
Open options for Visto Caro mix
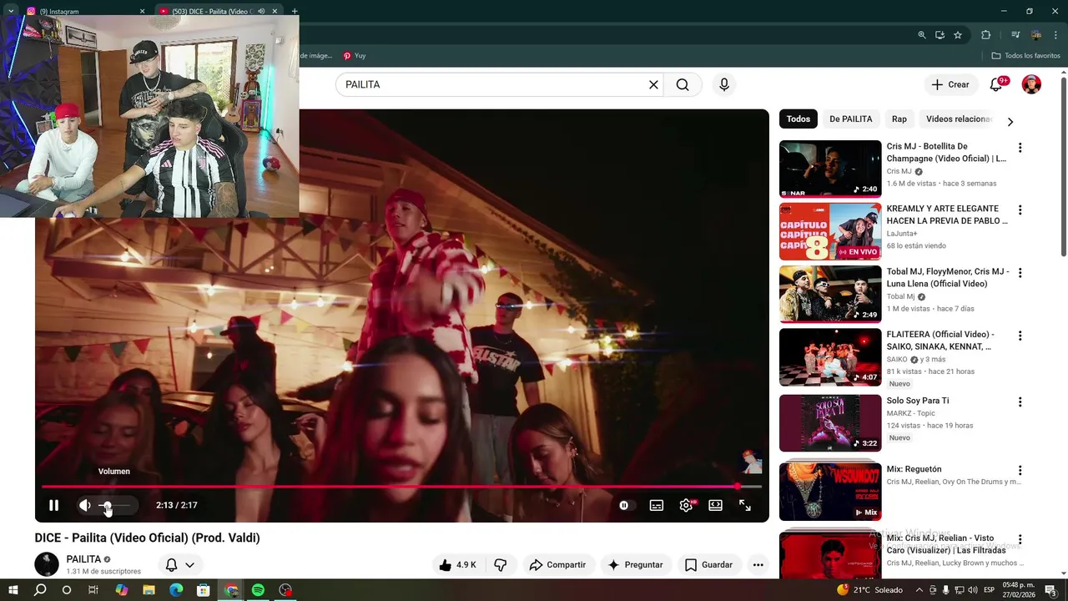tap(1020, 540)
